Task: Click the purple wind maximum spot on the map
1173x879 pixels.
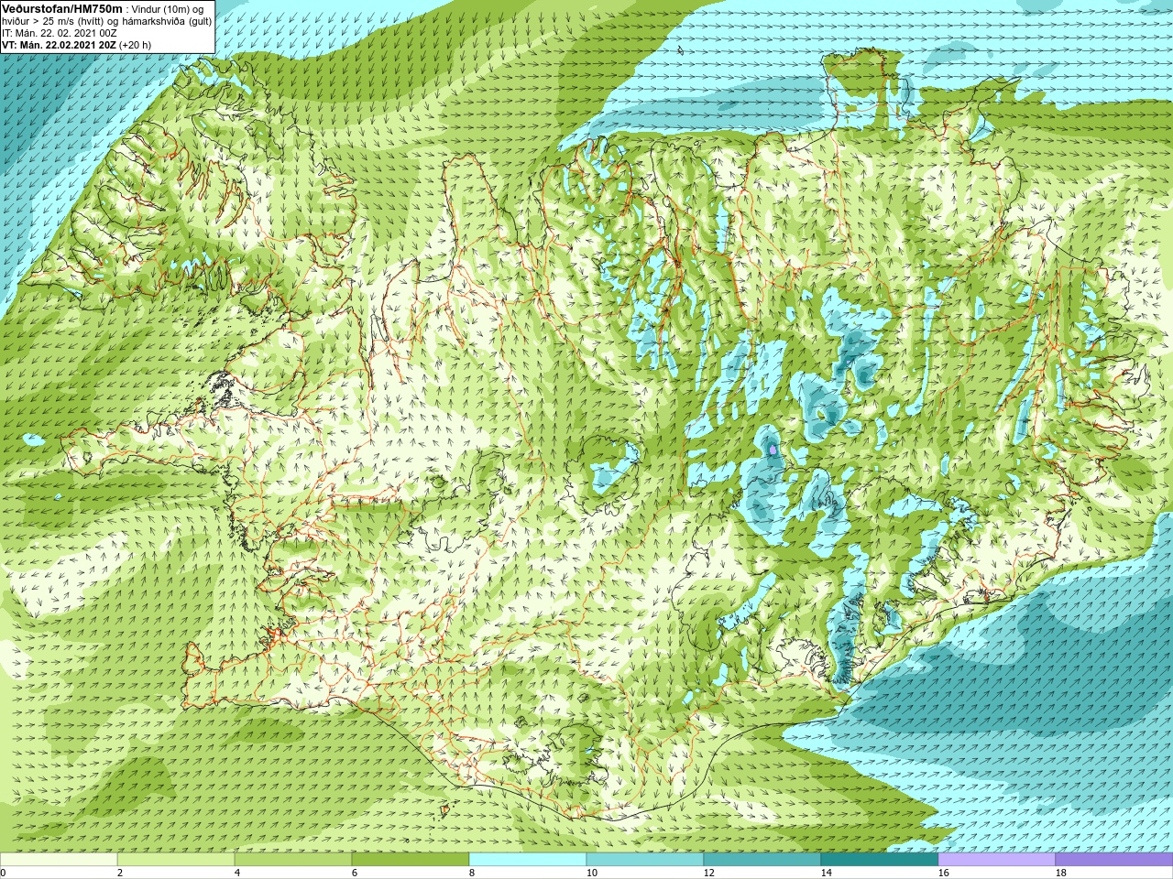Action: [x=773, y=450]
